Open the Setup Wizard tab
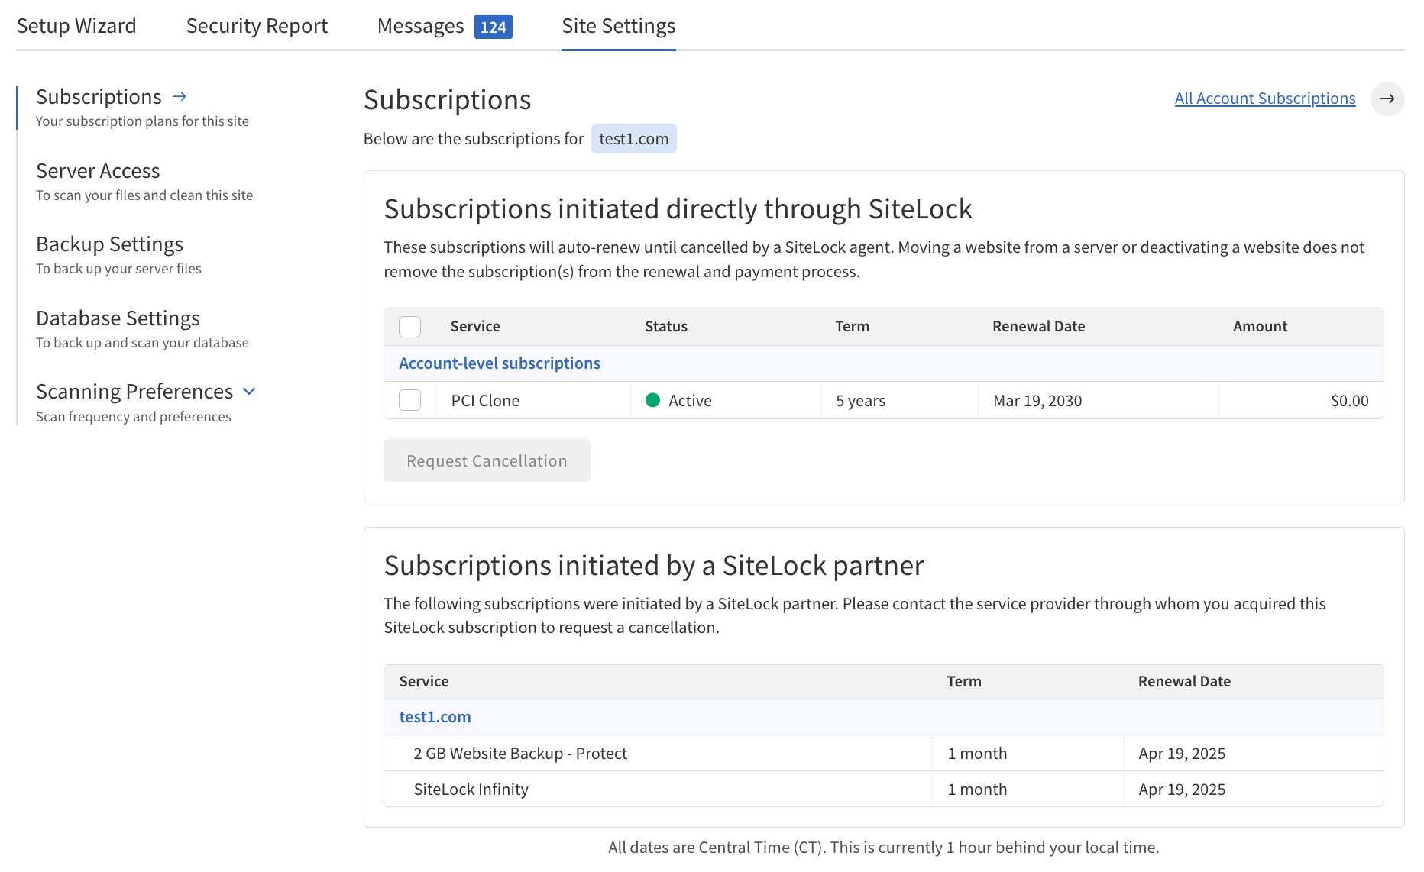This screenshot has height=872, width=1424. point(76,26)
